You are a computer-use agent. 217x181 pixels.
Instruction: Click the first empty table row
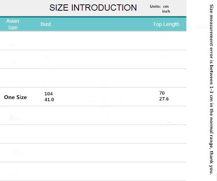pyautogui.click(x=93, y=41)
